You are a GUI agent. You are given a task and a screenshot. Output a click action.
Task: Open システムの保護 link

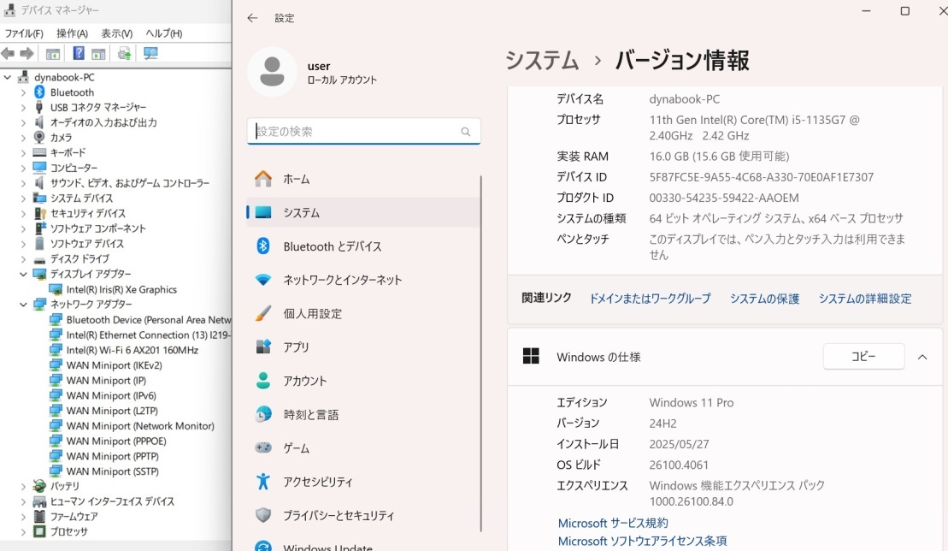(x=764, y=299)
